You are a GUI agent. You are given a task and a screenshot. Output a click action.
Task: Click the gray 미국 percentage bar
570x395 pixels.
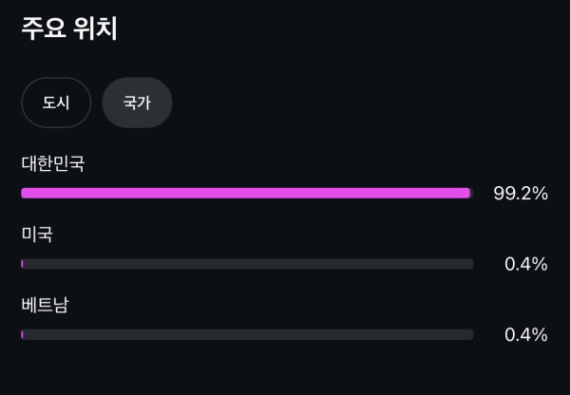247,264
